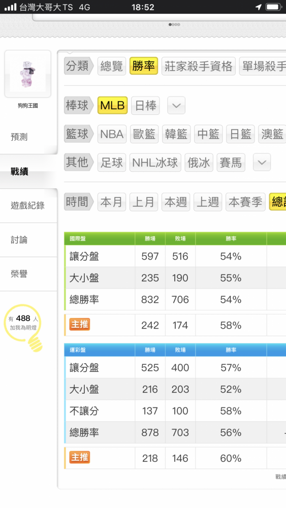286x508 pixels.
Task: Choose the NHL冰球 filter
Action: [155, 163]
